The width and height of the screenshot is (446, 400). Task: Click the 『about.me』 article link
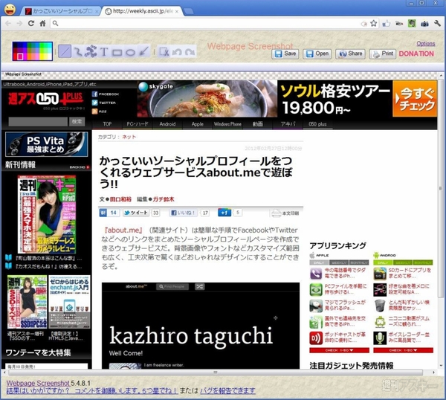pyautogui.click(x=123, y=230)
